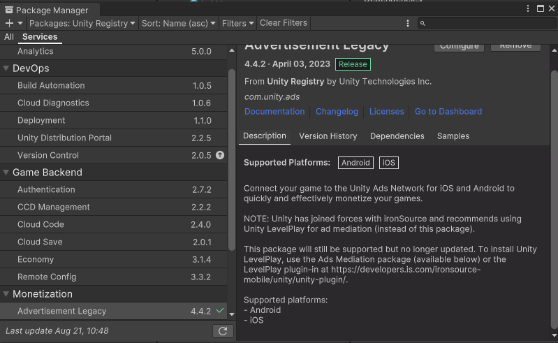Click the package search field

pyautogui.click(x=487, y=24)
